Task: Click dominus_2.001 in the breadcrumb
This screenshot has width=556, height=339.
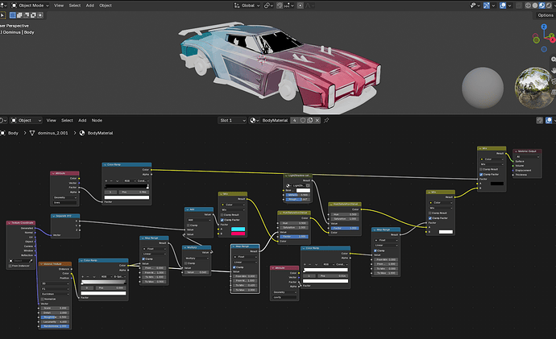Action: (x=53, y=133)
